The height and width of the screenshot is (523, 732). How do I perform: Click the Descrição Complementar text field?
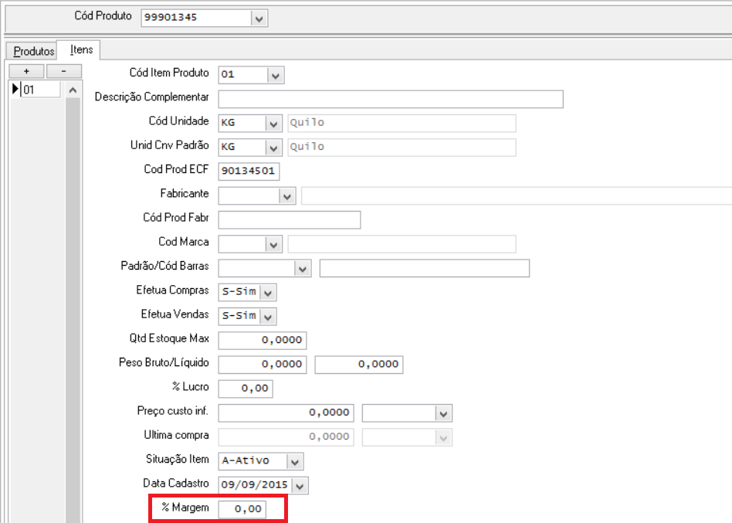tap(390, 99)
